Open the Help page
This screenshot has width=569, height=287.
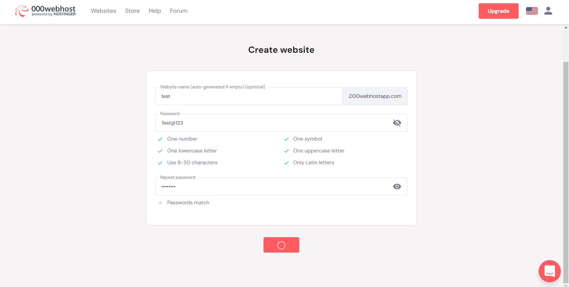[x=154, y=11]
